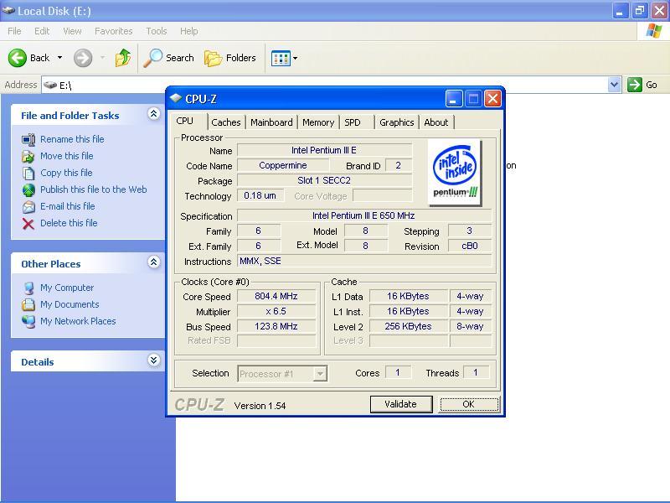Collapse the File and Folder Tasks panel
The width and height of the screenshot is (670, 503).
click(154, 113)
